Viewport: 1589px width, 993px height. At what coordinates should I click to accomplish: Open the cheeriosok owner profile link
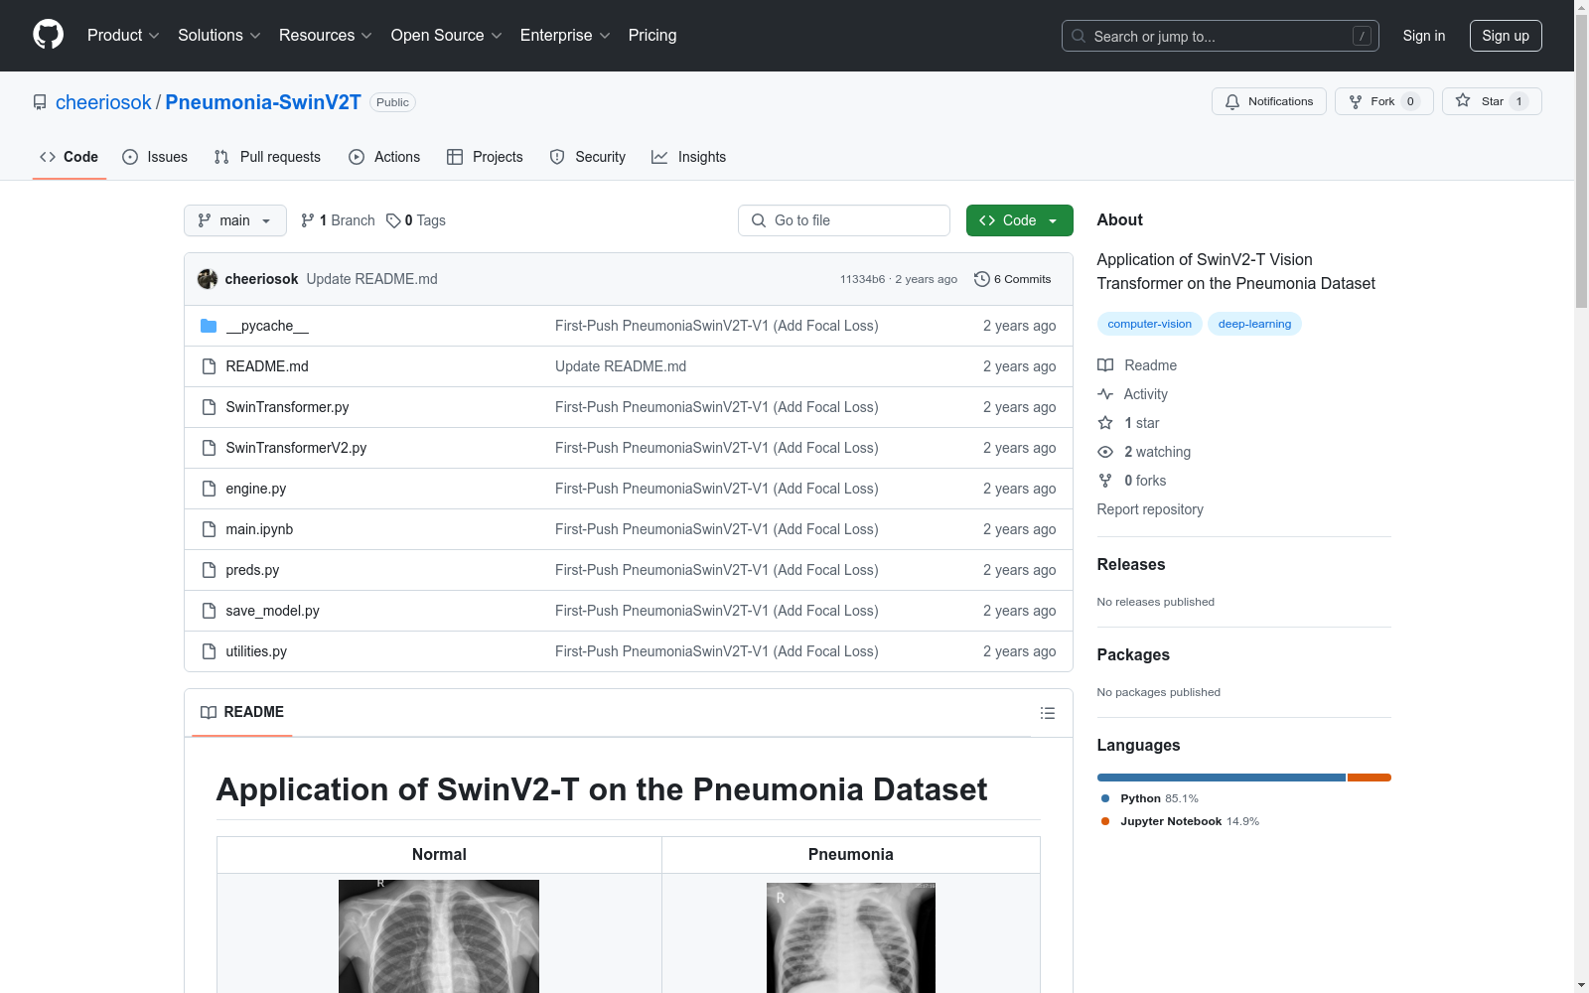click(103, 102)
